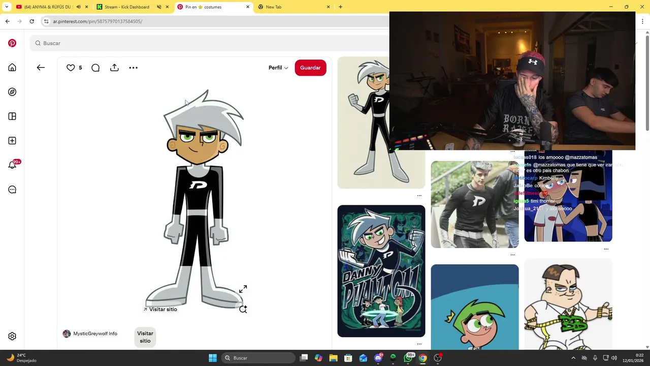Focus the Pinterest Buscar search field
The height and width of the screenshot is (366, 650).
click(208, 43)
